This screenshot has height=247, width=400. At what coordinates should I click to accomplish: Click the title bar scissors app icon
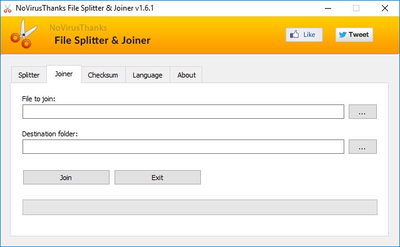coord(8,8)
